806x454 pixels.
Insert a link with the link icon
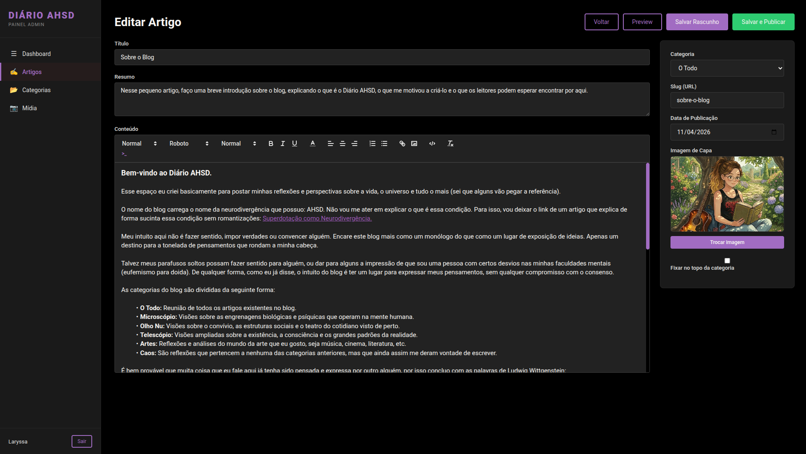[402, 143]
